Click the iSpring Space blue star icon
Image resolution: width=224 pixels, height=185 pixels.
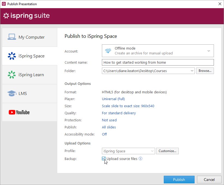click(12, 56)
